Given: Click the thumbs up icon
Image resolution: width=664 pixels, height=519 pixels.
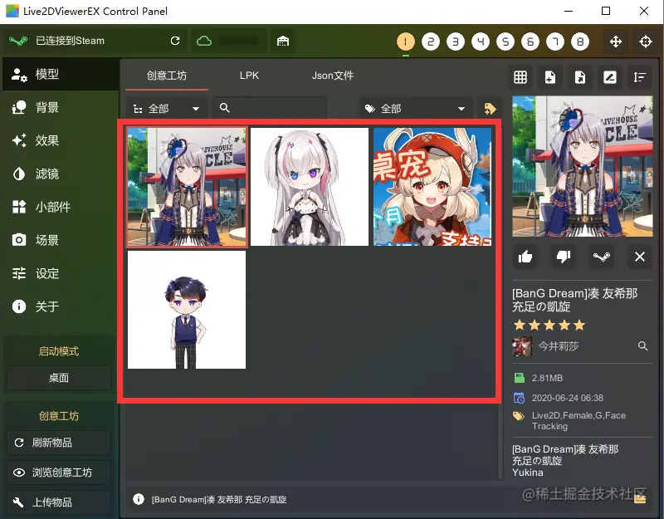Looking at the screenshot, I should (525, 257).
